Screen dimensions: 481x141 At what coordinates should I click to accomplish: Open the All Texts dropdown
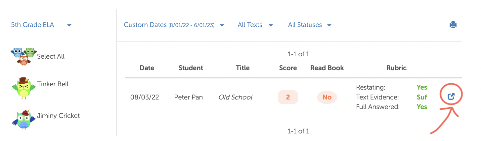click(x=255, y=25)
